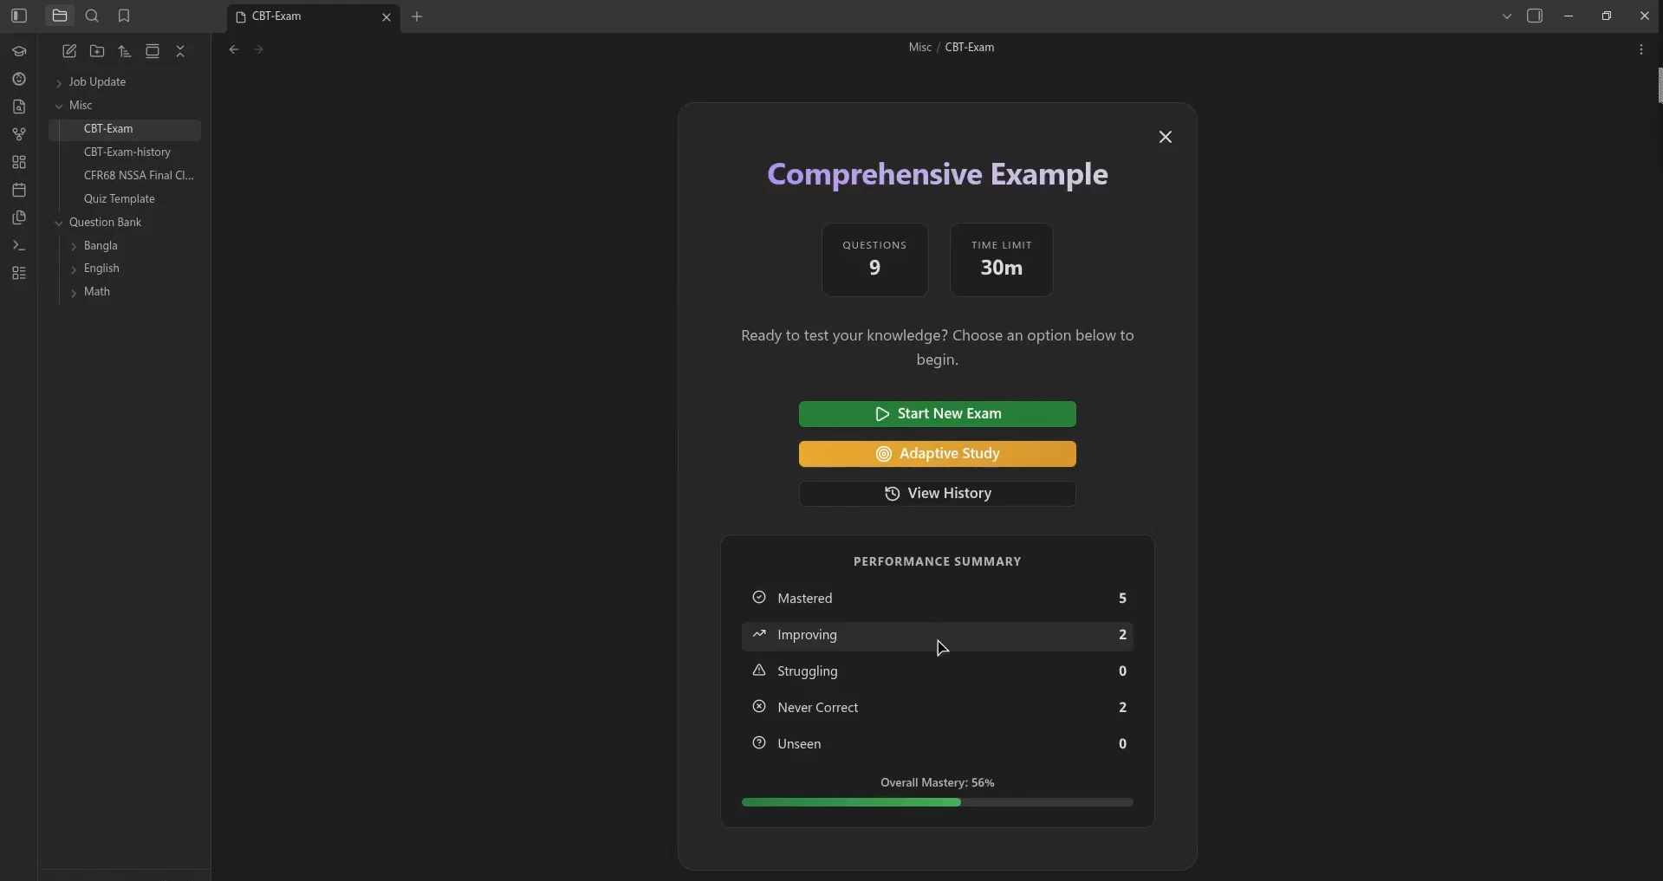Screen dimensions: 1663x881
Task: Change the sort order icon
Action: point(125,51)
